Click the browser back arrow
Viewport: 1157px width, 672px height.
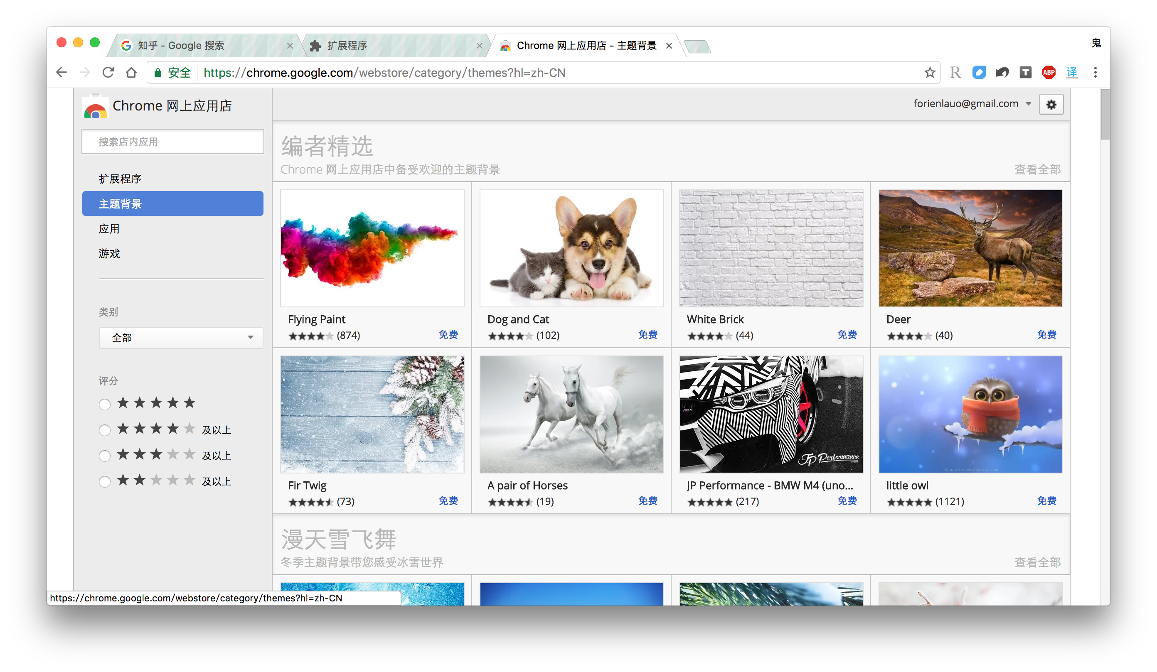point(62,73)
